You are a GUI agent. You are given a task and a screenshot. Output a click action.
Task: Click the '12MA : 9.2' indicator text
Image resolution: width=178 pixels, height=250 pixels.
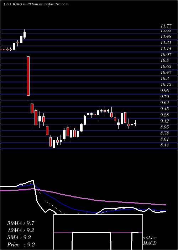(21, 230)
